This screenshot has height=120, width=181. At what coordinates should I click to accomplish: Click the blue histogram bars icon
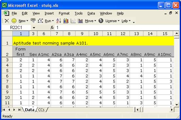(x=80, y=21)
